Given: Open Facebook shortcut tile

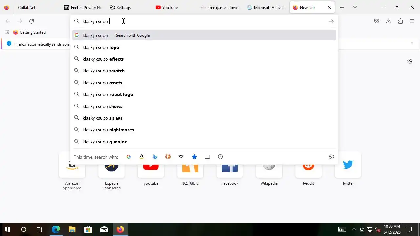Looking at the screenshot, I should coord(230,169).
